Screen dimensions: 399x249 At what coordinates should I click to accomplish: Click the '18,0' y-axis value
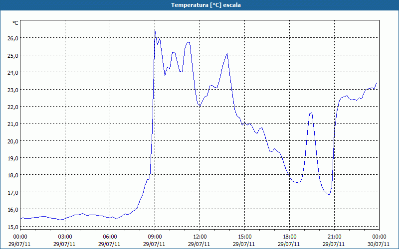click(13, 175)
